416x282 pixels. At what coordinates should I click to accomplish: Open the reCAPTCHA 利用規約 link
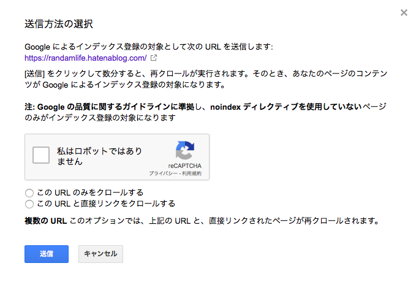point(192,173)
